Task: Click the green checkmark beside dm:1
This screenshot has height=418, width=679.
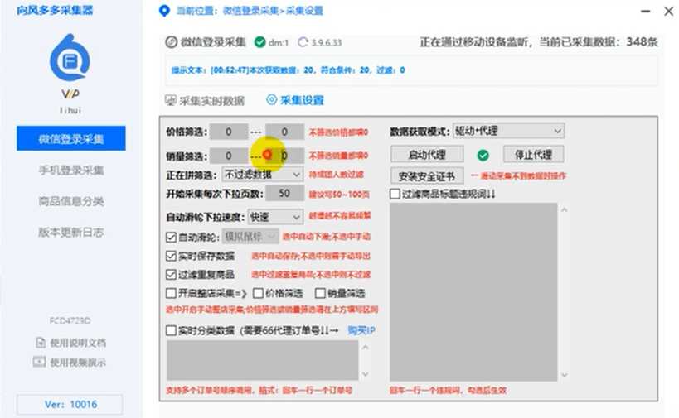Action: [x=260, y=42]
